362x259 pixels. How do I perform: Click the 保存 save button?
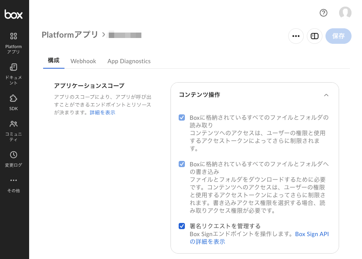[338, 36]
